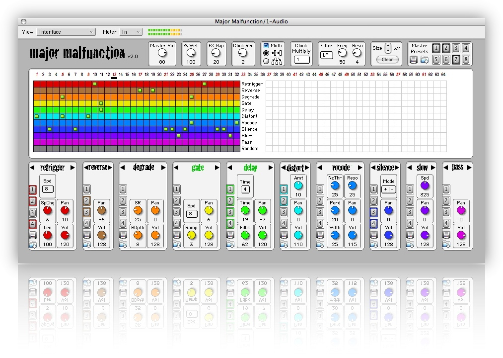503x358 pixels.
Task: Select the Retrigger row label in the sequencer
Action: (252, 84)
